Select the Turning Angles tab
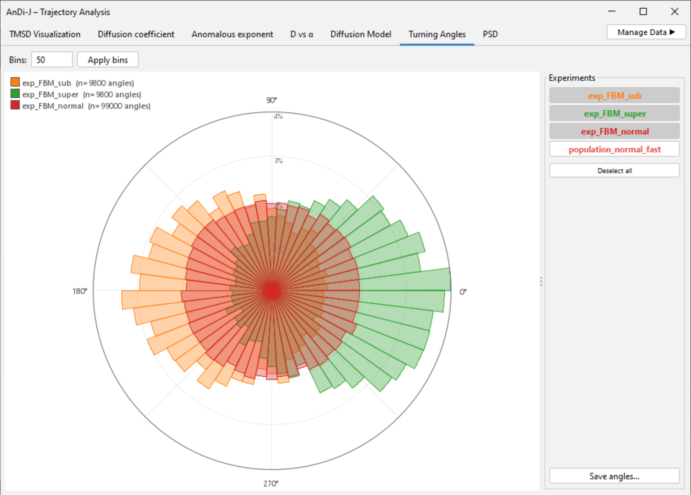The image size is (691, 495). [x=437, y=34]
